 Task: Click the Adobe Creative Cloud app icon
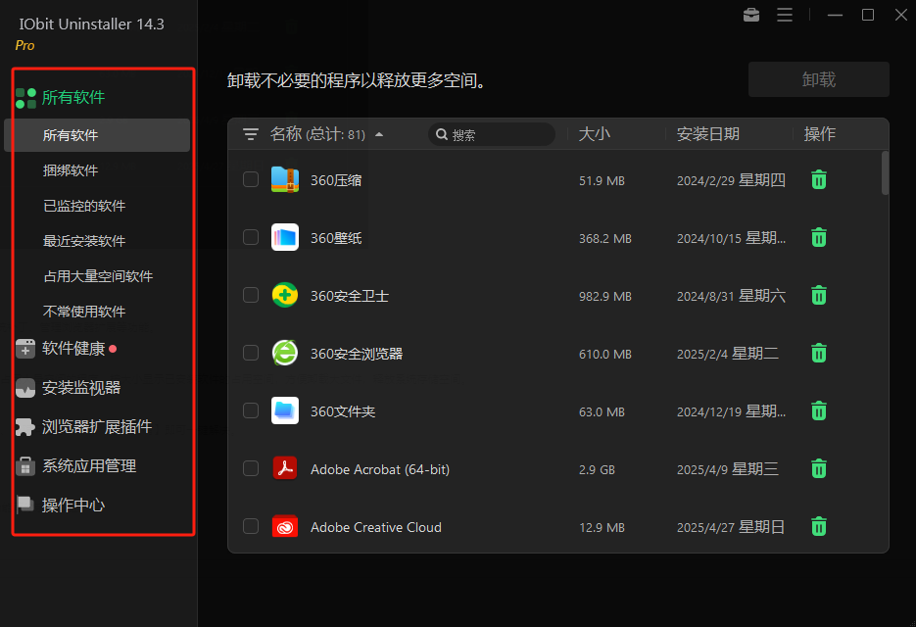coord(285,527)
